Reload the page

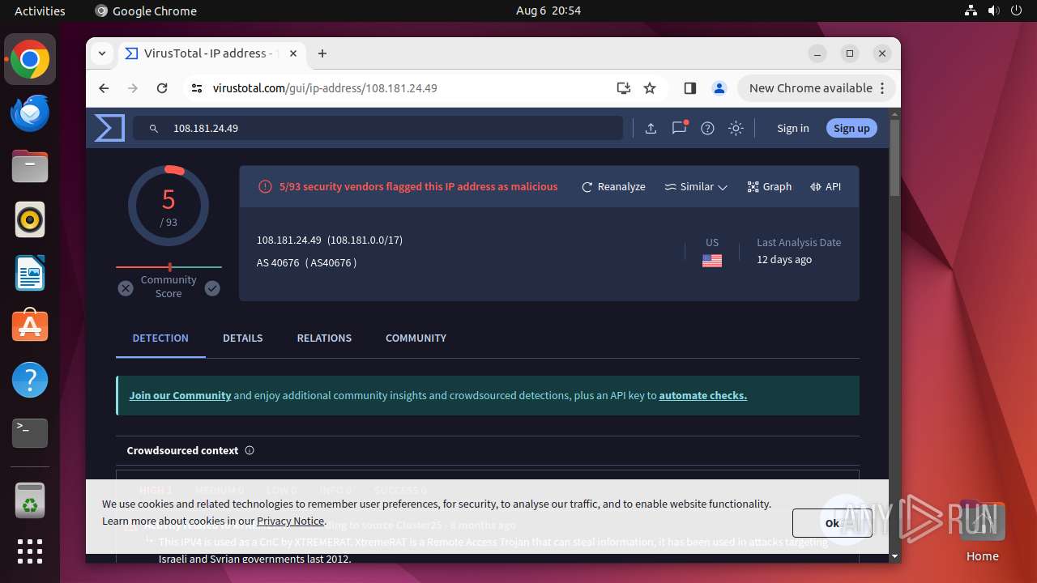coord(162,88)
